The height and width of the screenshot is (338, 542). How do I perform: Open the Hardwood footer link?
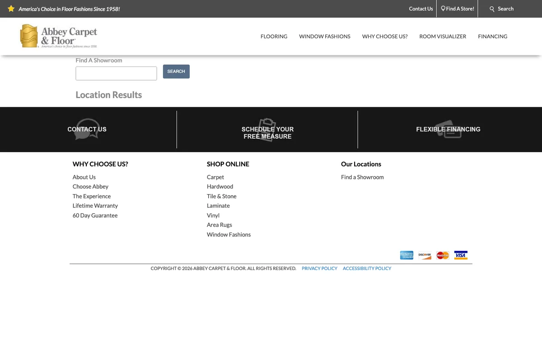(x=220, y=187)
